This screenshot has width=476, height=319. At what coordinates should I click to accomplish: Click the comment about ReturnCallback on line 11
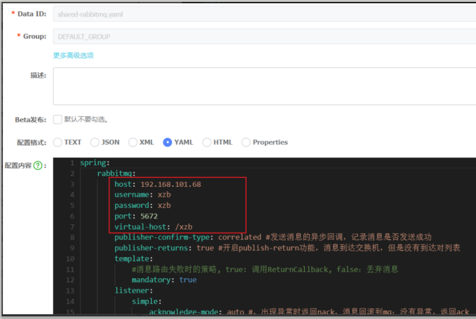tap(265, 269)
